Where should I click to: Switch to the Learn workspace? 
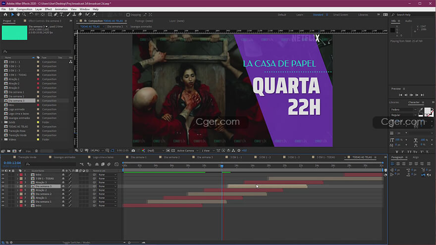click(300, 15)
